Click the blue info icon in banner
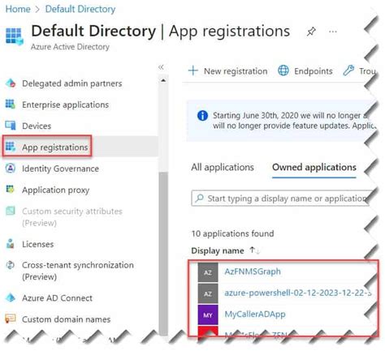 pyautogui.click(x=202, y=116)
